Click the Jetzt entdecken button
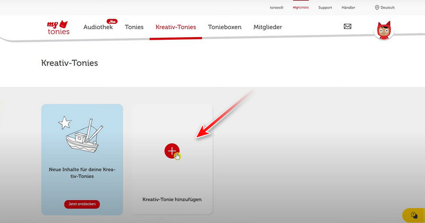425x223 pixels. pyautogui.click(x=82, y=204)
